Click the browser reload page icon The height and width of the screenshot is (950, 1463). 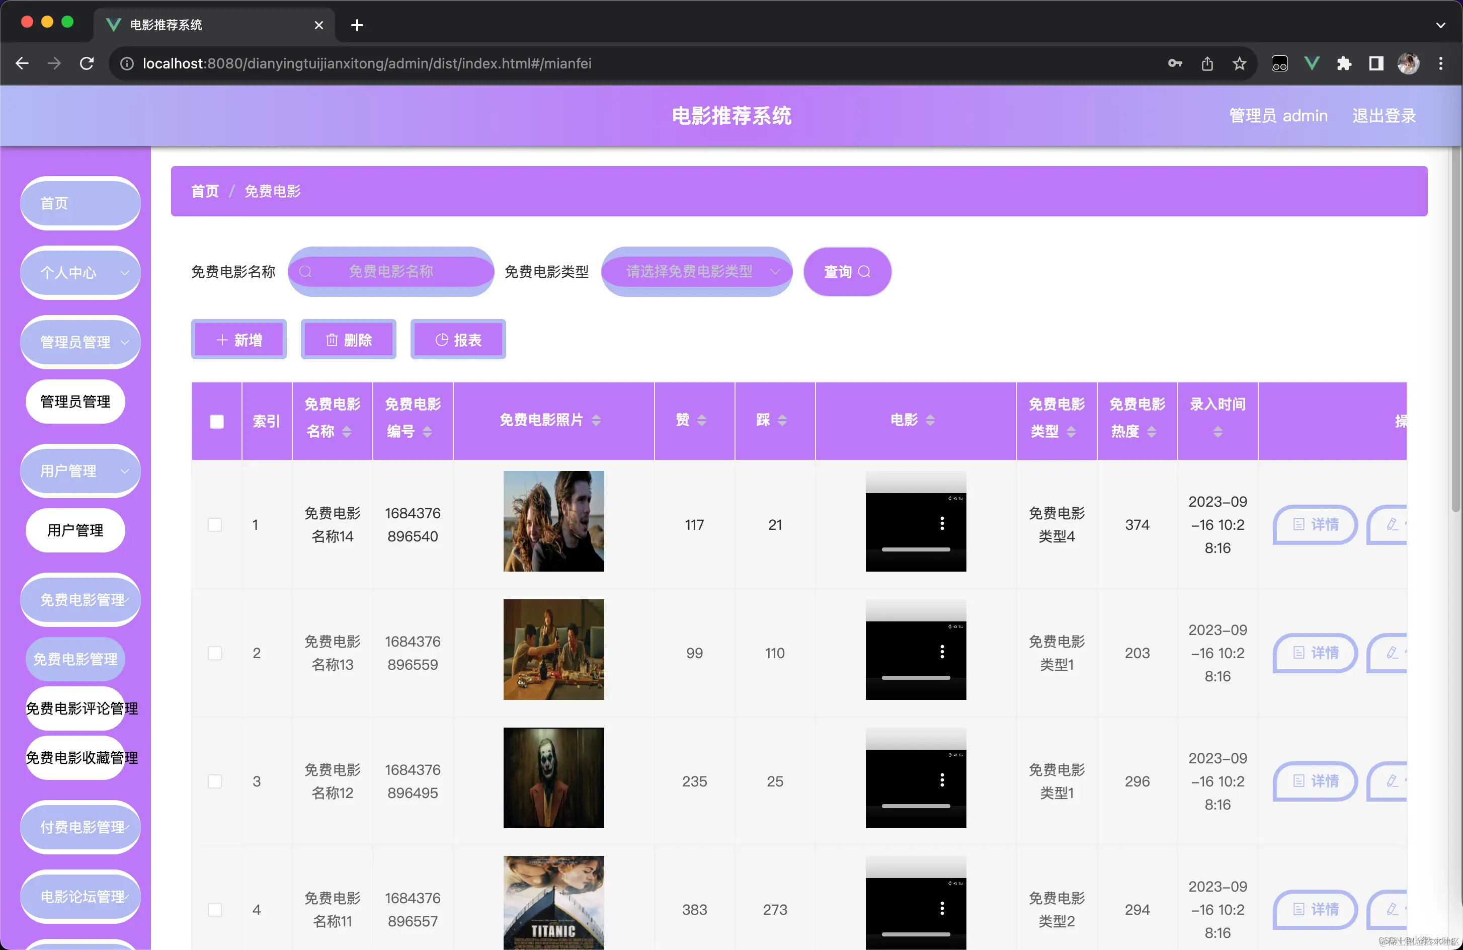tap(87, 63)
